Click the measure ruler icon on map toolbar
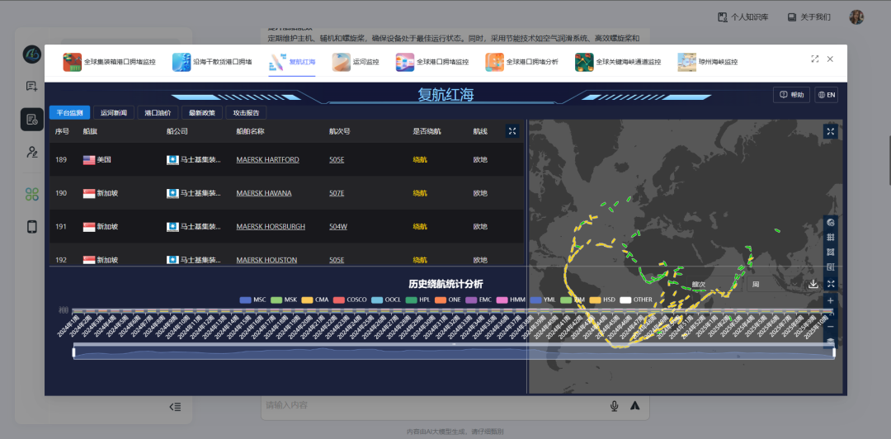 (830, 267)
